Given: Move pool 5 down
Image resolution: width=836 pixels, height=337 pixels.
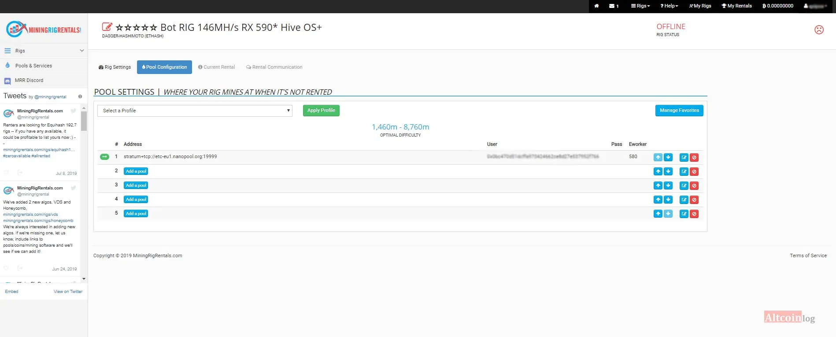Looking at the screenshot, I should (x=668, y=214).
